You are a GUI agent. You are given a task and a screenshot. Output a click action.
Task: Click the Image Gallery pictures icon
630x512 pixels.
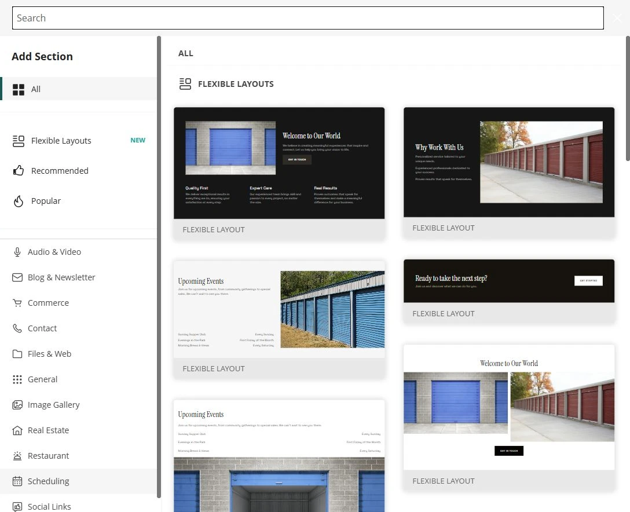coord(17,405)
